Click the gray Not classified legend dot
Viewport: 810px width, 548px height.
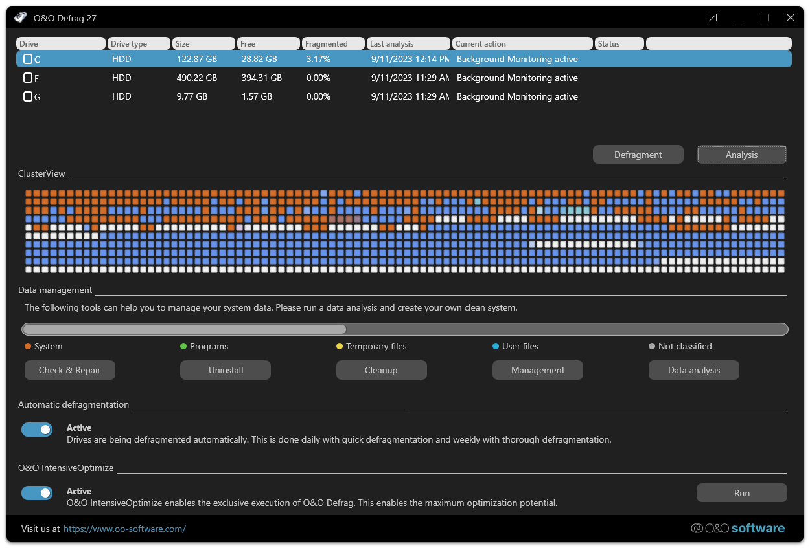coord(651,346)
